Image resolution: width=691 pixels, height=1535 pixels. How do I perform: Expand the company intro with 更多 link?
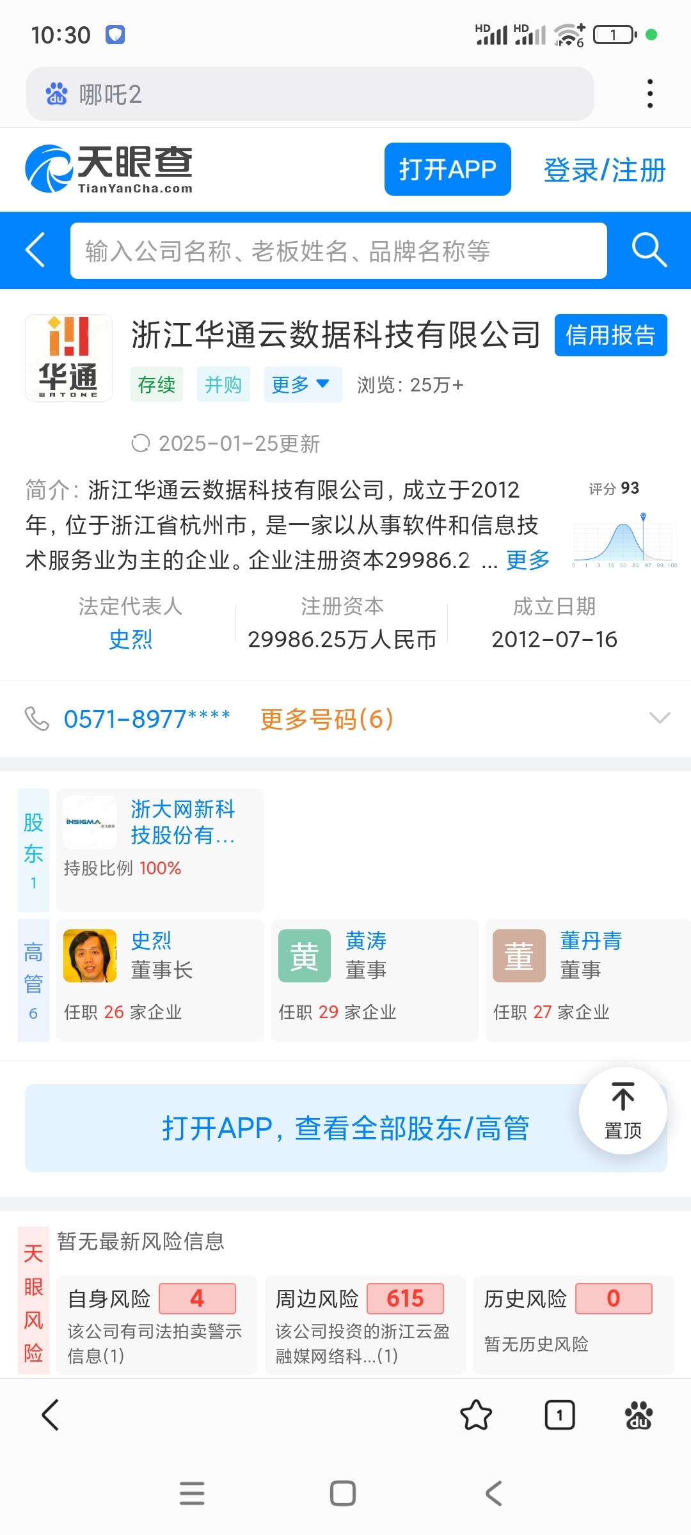pos(528,560)
